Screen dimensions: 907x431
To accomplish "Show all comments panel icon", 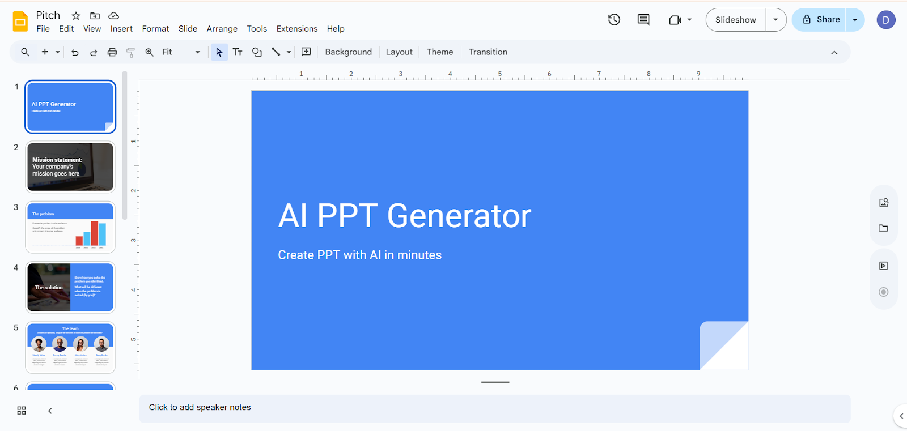I will click(x=643, y=20).
